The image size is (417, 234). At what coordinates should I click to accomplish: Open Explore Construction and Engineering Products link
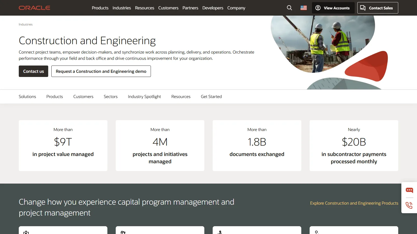click(x=354, y=203)
